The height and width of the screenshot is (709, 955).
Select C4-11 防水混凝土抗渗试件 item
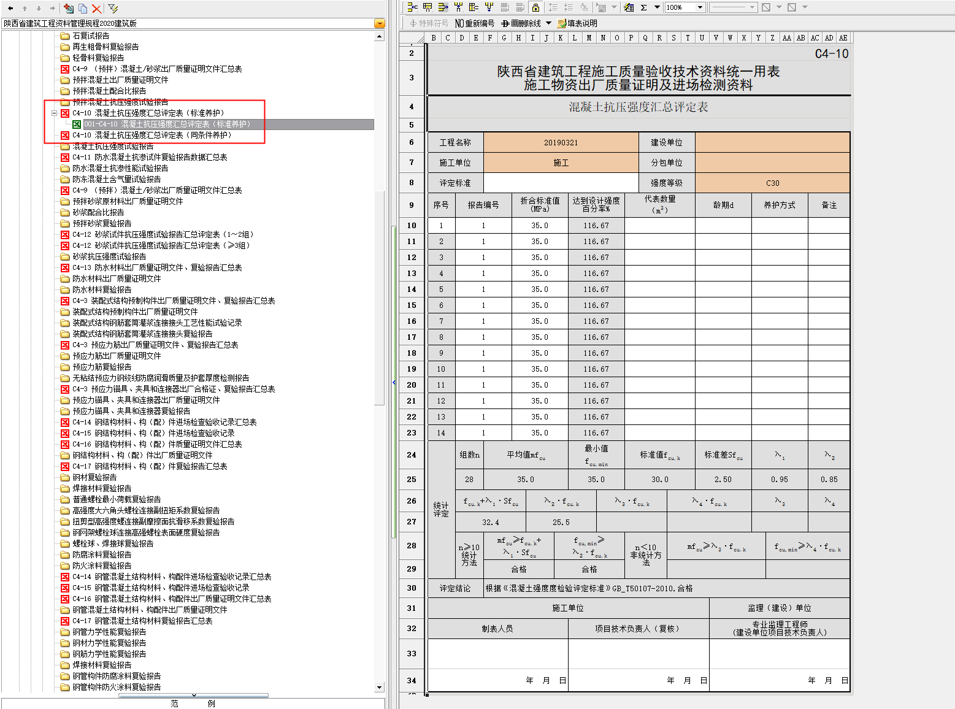[x=150, y=157]
